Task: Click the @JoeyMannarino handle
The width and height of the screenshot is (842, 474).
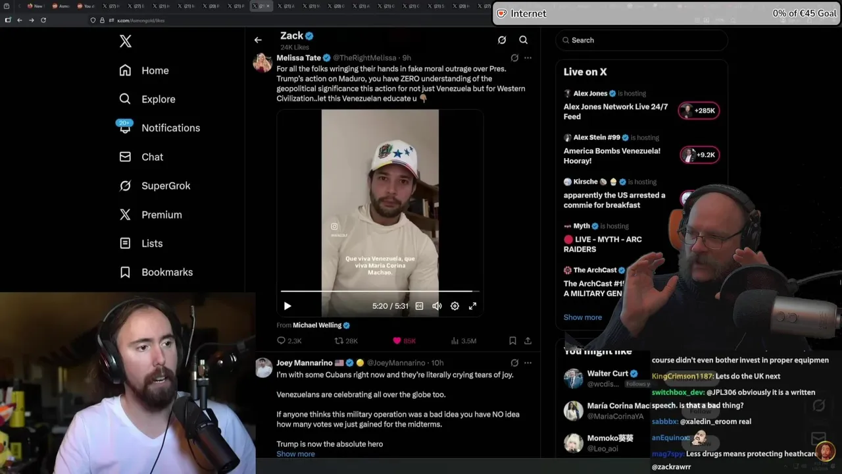Action: tap(396, 363)
